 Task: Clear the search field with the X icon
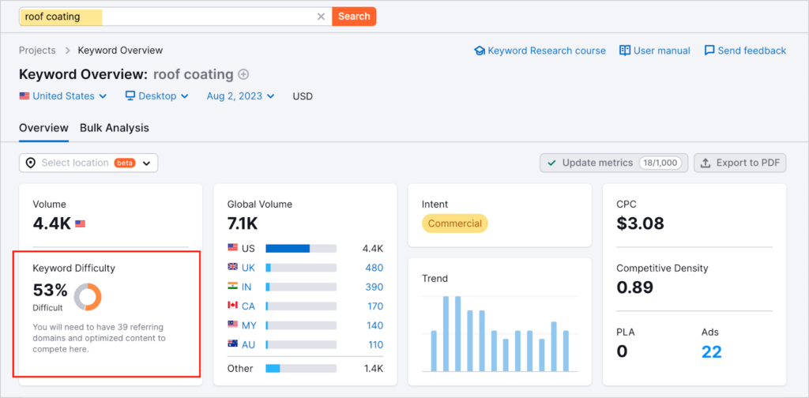pyautogui.click(x=321, y=17)
